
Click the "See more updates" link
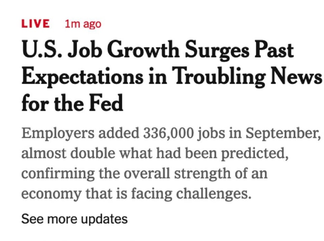coord(74,219)
